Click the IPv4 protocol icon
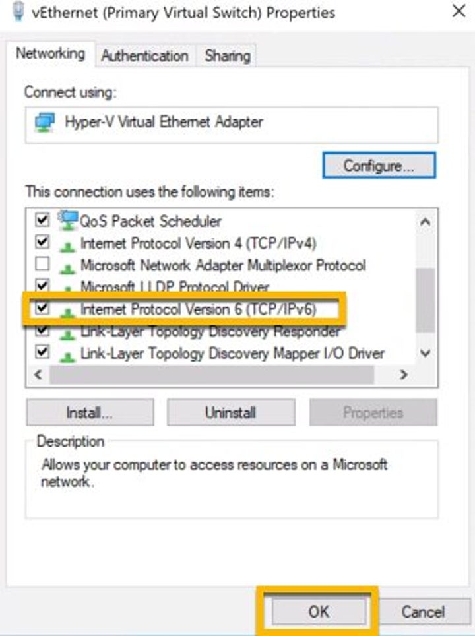The image size is (475, 636). click(67, 245)
